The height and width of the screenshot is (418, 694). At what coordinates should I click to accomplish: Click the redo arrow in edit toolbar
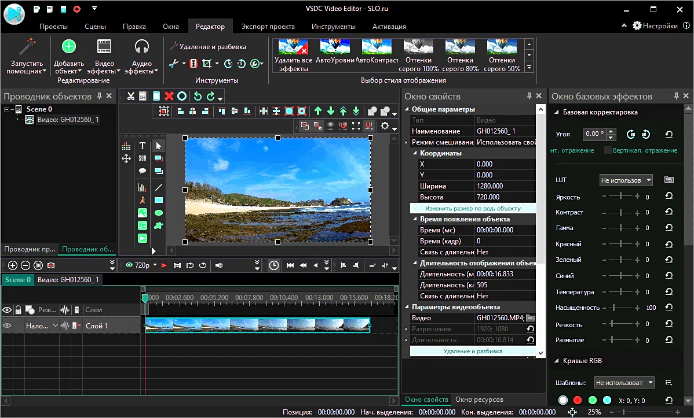(211, 96)
